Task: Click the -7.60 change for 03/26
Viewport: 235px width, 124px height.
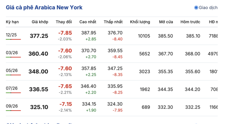Action: click(65, 51)
